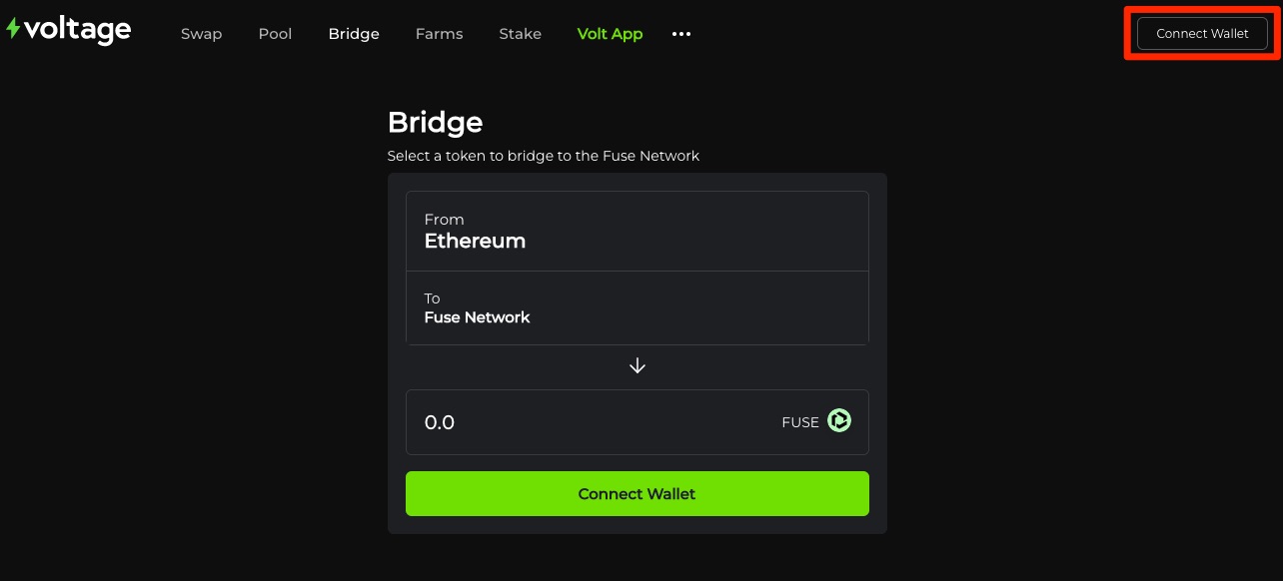Viewport: 1283px width, 581px height.
Task: Click the down arrow between networks
Action: (638, 366)
